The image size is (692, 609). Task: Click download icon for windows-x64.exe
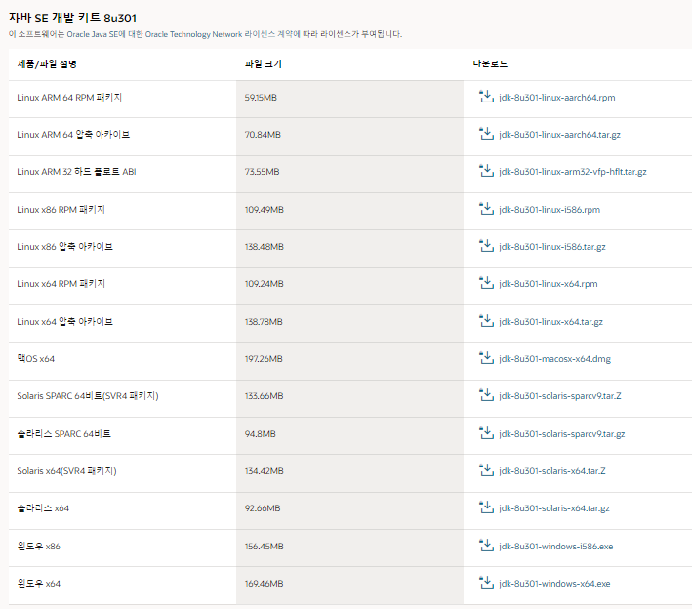coord(486,582)
